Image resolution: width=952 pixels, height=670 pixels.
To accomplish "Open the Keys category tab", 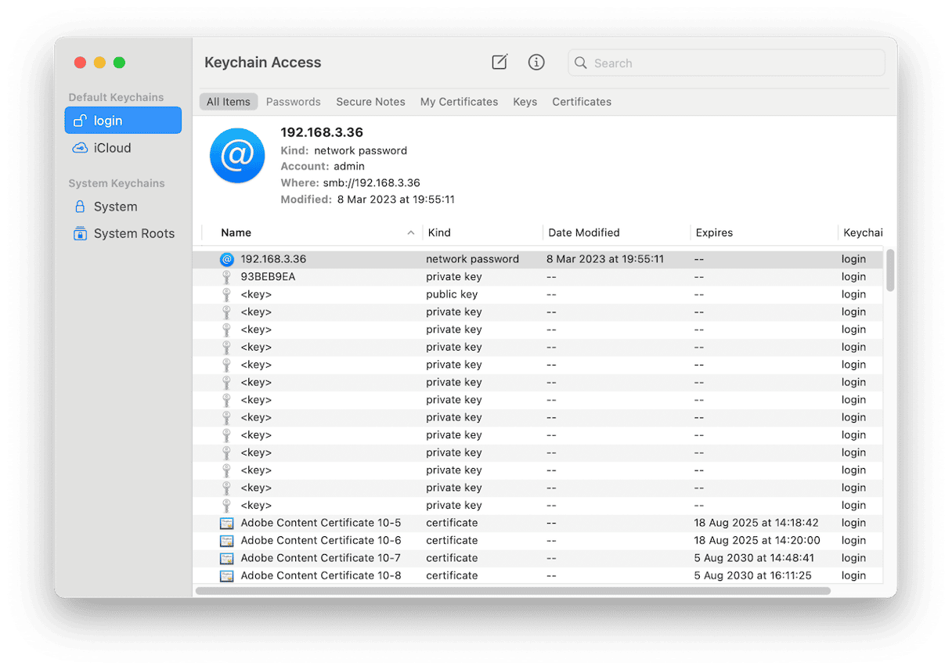I will coord(525,102).
